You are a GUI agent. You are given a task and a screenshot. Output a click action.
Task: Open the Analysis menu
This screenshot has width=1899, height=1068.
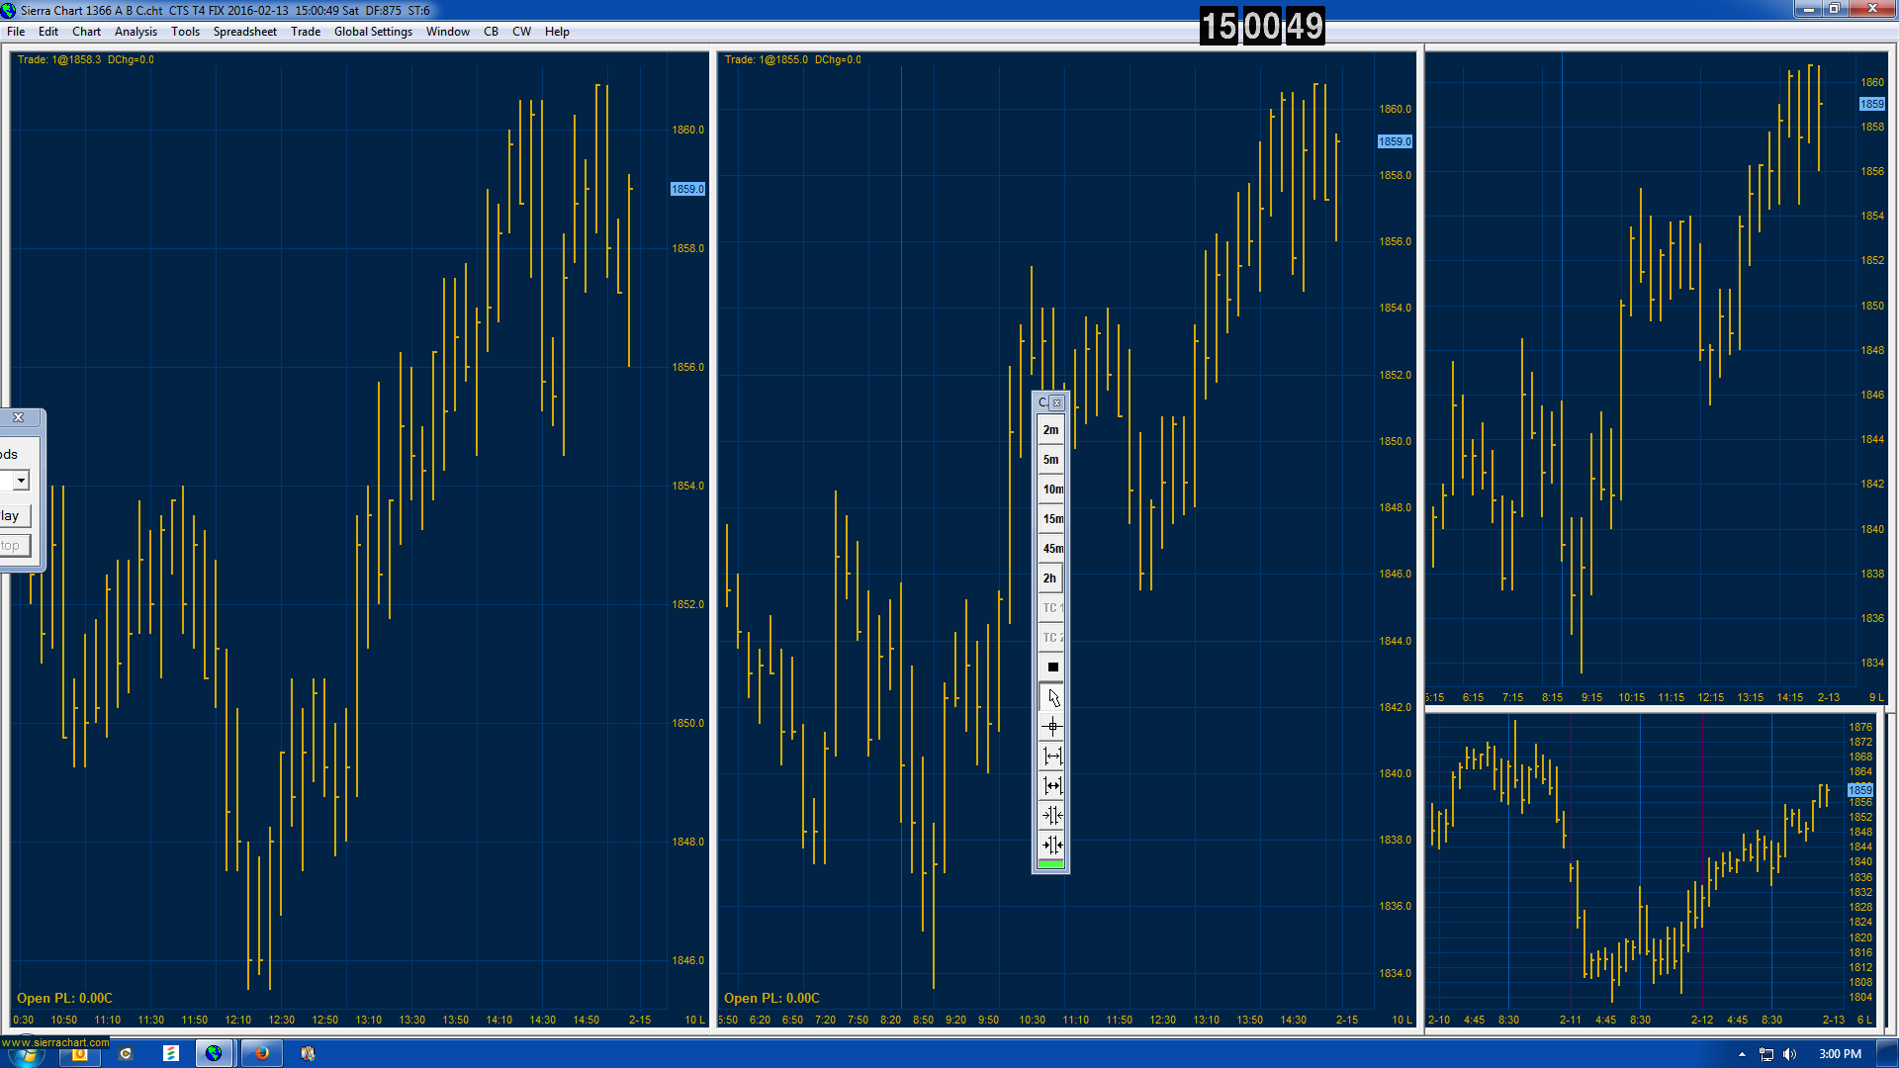click(136, 32)
